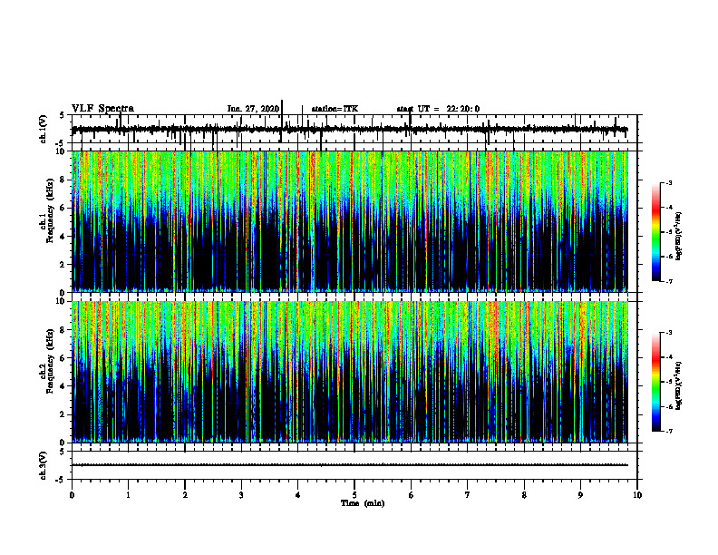Viewport: 718px width, 555px height.
Task: Click the ch.1 color bar PSD unit label
Action: (x=679, y=236)
